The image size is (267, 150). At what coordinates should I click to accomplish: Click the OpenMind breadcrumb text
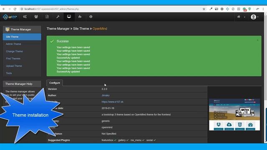[100, 29]
